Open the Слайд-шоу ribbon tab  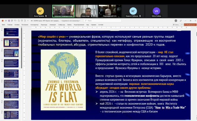click(x=61, y=25)
